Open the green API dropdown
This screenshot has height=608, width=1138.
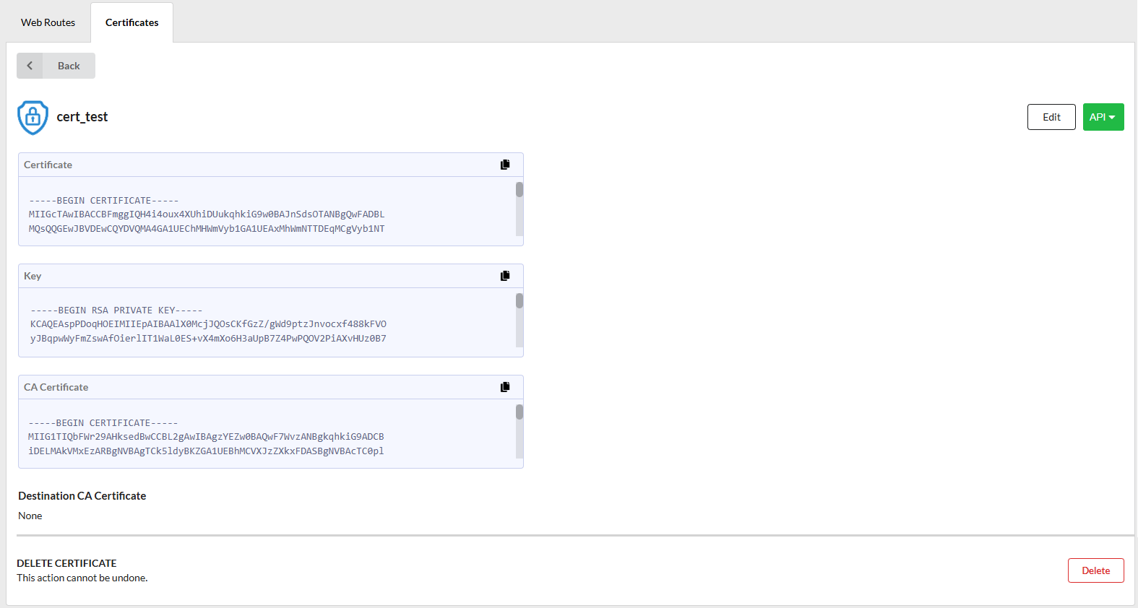pos(1103,117)
